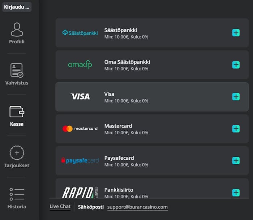Click the omaSp bank logo
Viewport: 253px width, 220px height.
(80, 65)
